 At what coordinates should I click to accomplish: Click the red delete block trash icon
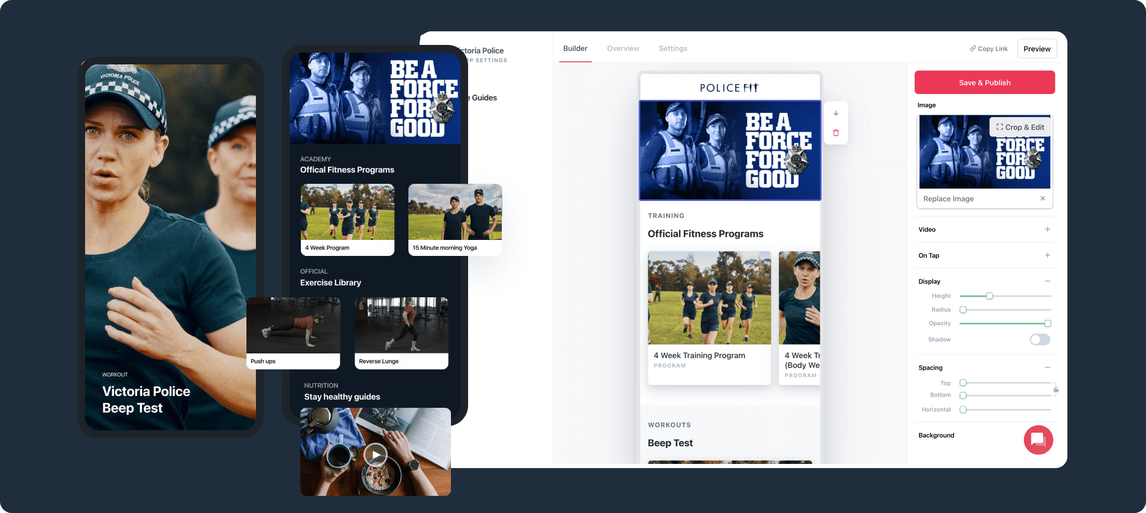(836, 133)
